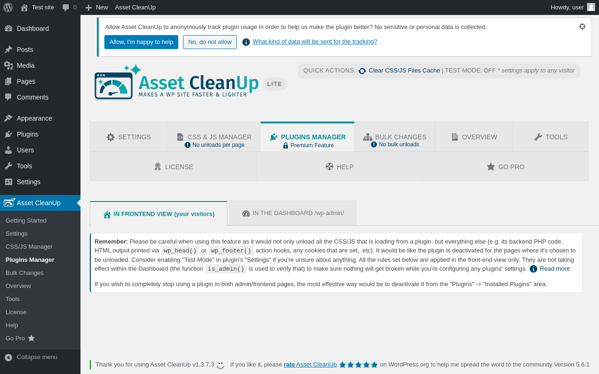Click the Dashboard gauge icon in sidebar
The height and width of the screenshot is (374, 599).
click(x=8, y=29)
